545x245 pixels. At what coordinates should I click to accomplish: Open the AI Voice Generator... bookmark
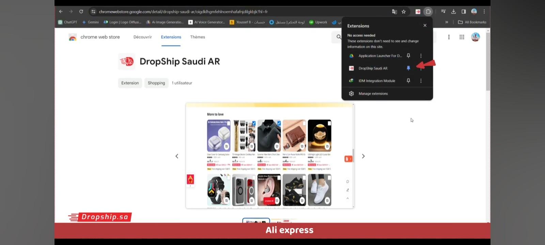coord(207,22)
